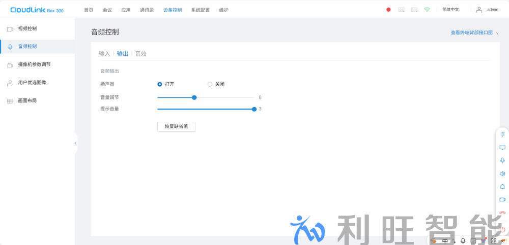Viewport: 509px width, 245px height.
Task: Click the red hang-up phone icon
Action: point(502,213)
